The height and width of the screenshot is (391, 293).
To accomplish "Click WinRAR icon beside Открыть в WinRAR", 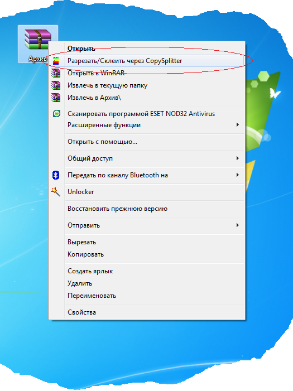I will pyautogui.click(x=56, y=73).
